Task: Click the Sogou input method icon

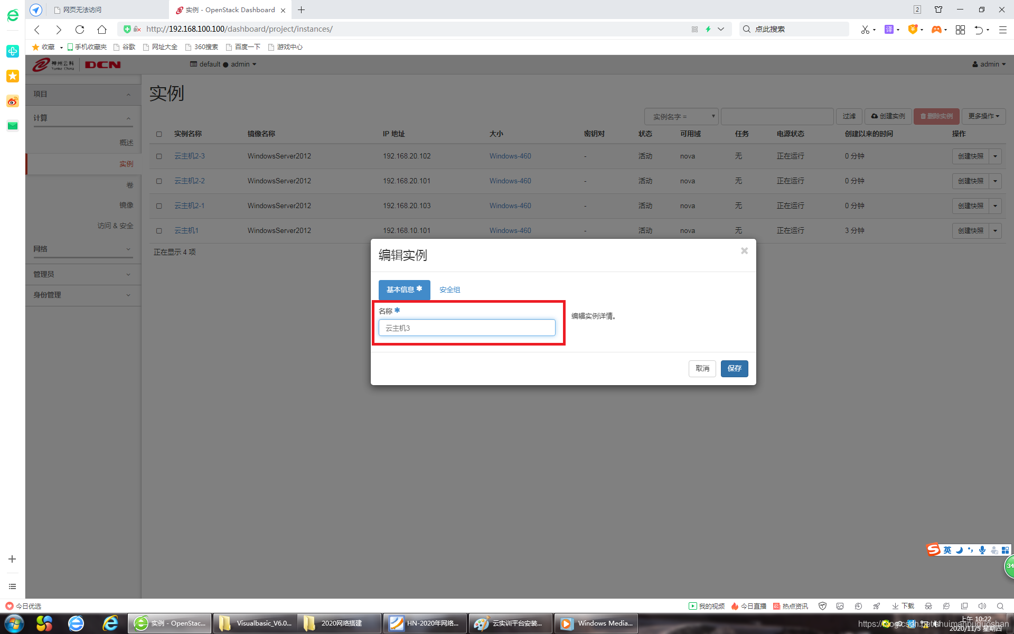Action: point(933,550)
